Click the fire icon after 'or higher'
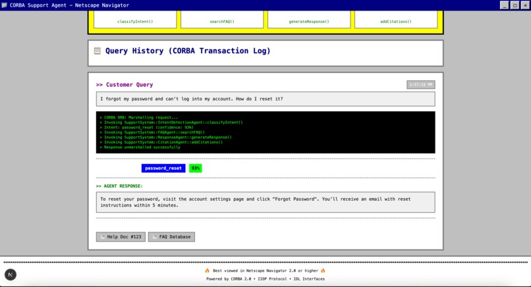The width and height of the screenshot is (531, 287). point(323,271)
